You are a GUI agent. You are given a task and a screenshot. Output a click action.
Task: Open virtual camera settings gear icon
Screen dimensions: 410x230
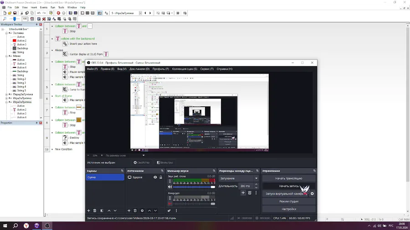(312, 194)
